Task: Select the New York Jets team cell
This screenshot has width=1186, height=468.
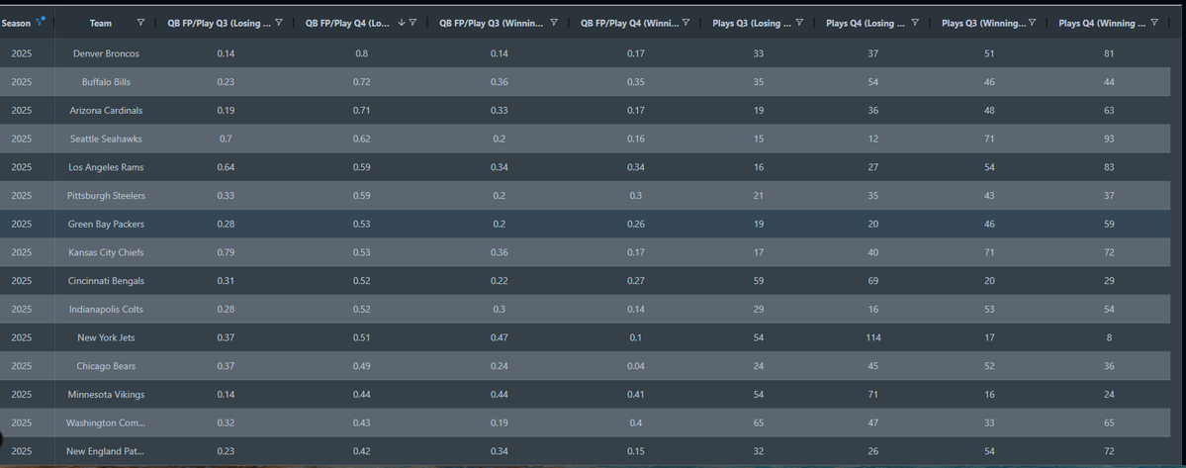Action: click(106, 337)
